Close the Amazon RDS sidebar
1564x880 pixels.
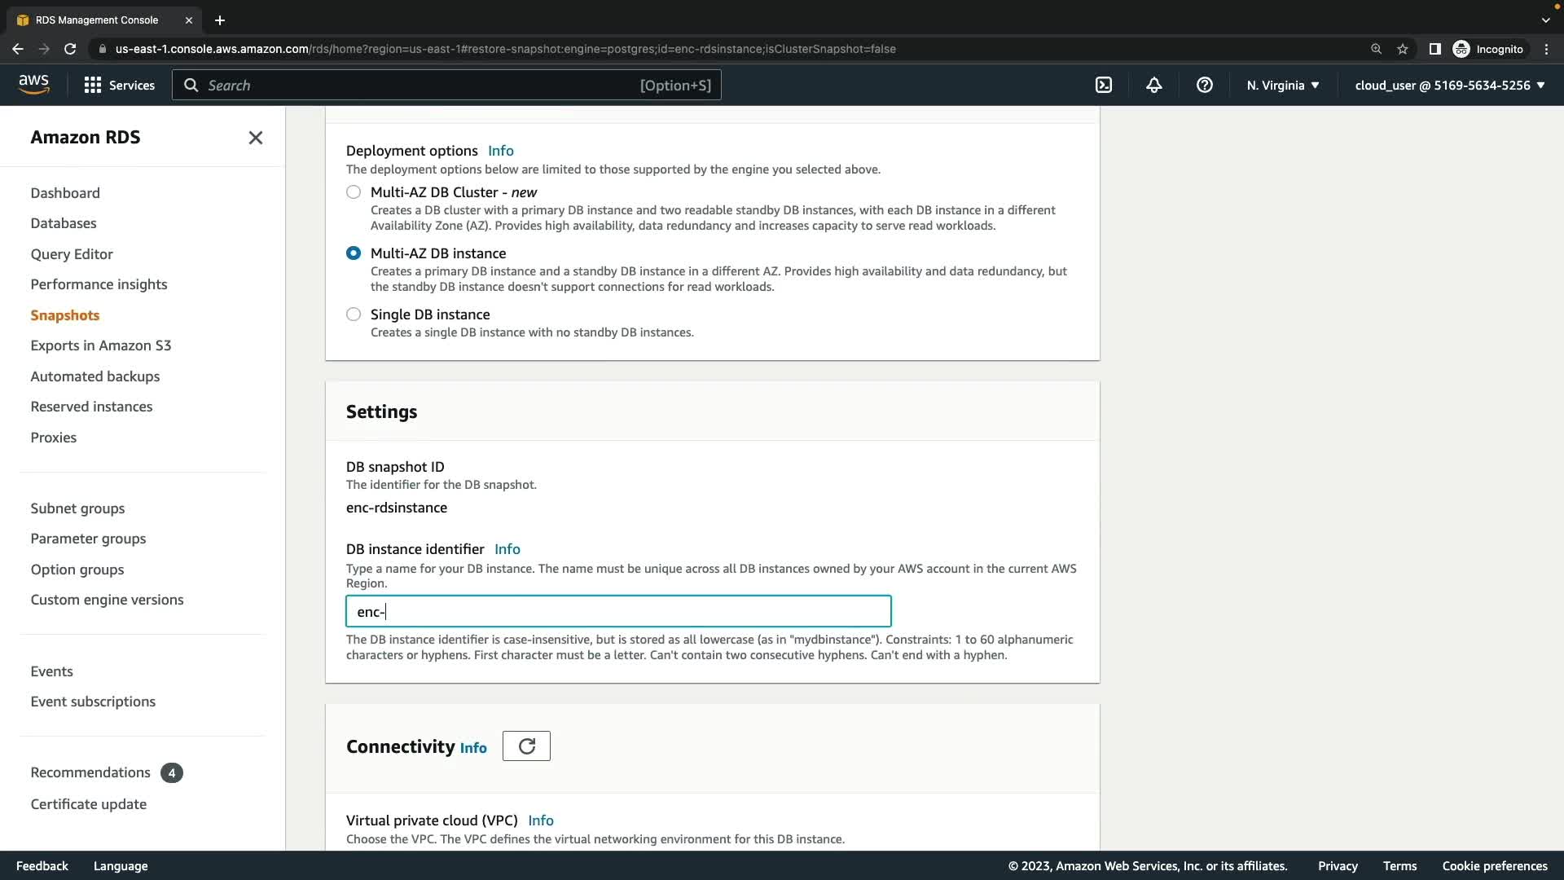(x=256, y=138)
